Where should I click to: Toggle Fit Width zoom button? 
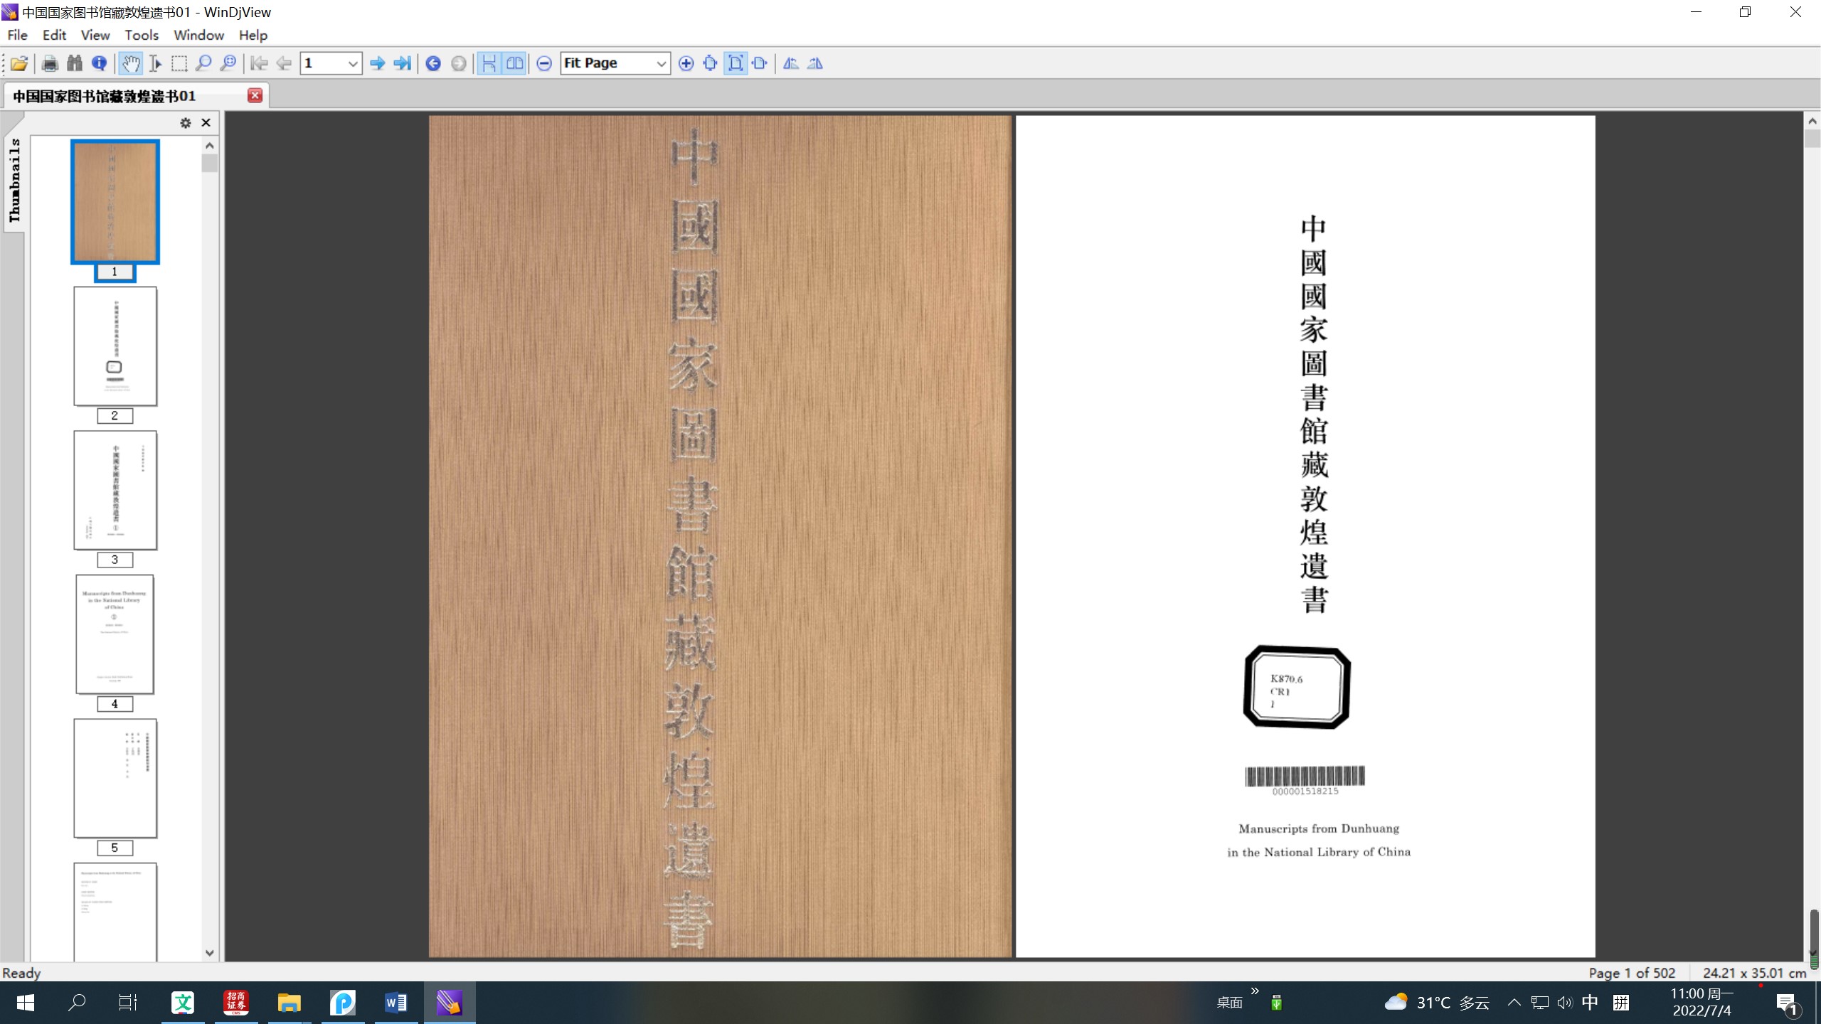click(x=760, y=63)
